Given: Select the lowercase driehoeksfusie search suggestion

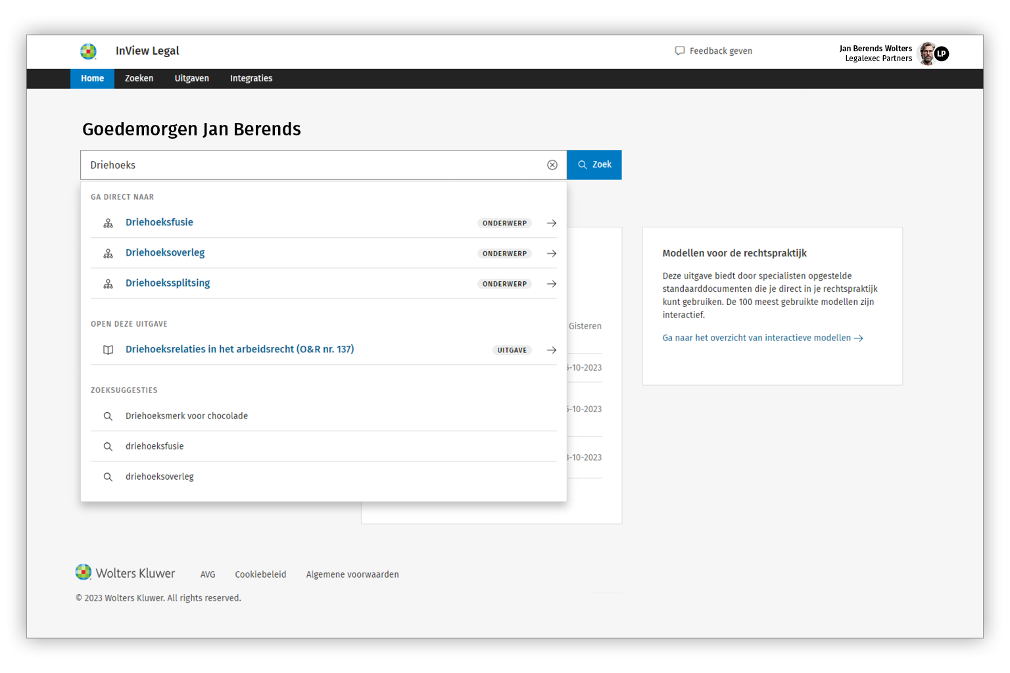Looking at the screenshot, I should pos(155,446).
